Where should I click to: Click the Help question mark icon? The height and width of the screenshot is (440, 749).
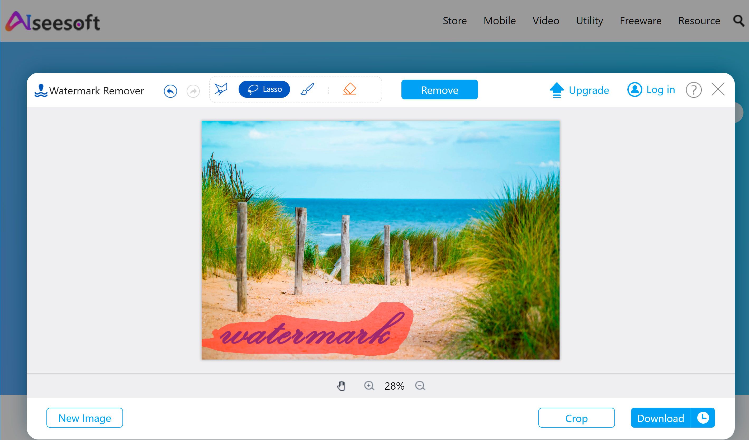point(693,90)
